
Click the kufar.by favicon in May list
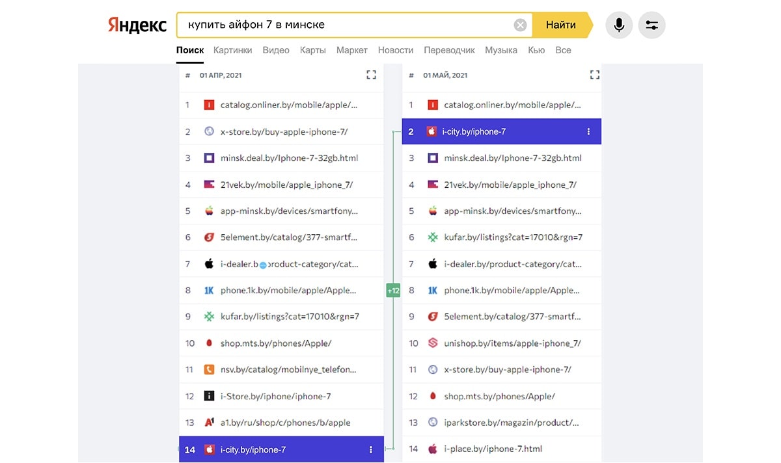click(x=433, y=237)
